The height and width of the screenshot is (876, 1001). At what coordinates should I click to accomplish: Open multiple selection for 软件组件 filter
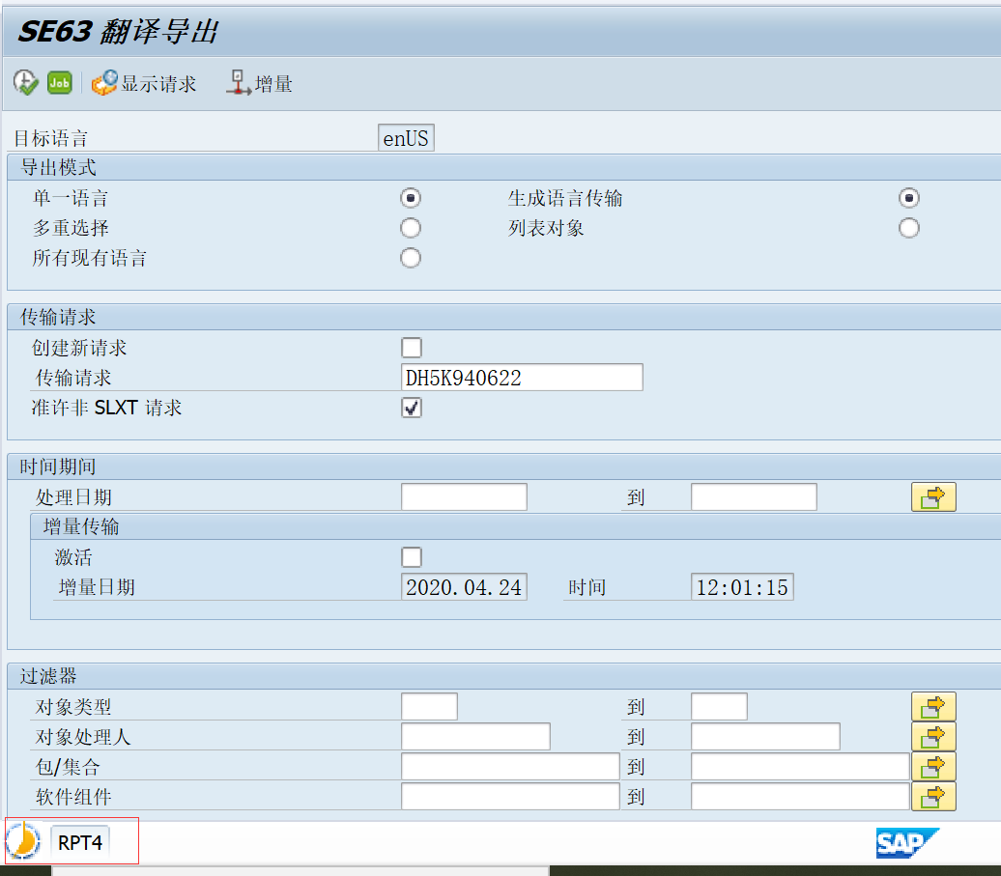933,796
